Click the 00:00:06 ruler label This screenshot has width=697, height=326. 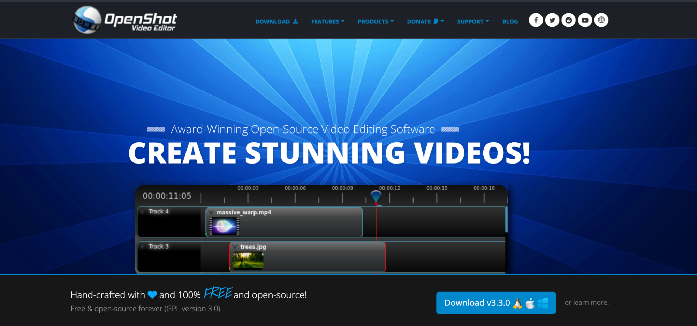point(295,188)
